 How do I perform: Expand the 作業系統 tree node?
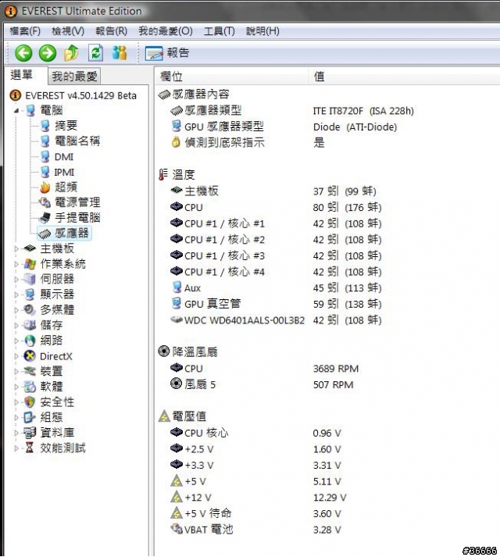click(16, 264)
